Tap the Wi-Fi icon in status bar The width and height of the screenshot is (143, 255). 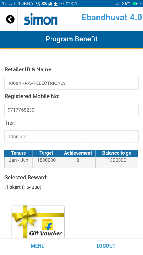click(x=38, y=4)
